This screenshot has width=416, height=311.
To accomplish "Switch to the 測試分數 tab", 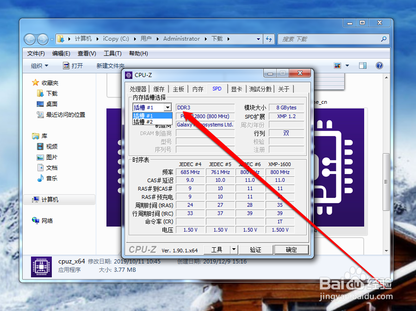I will (x=260, y=89).
